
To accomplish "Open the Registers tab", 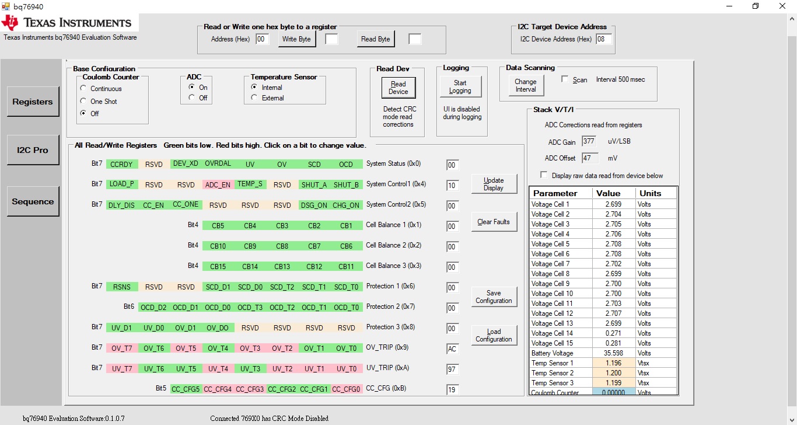I will click(33, 102).
